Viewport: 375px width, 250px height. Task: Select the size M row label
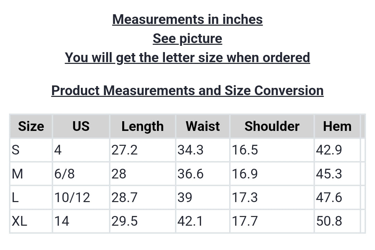[17, 174]
